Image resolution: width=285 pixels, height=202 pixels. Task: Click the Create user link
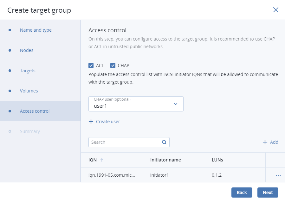(x=108, y=122)
